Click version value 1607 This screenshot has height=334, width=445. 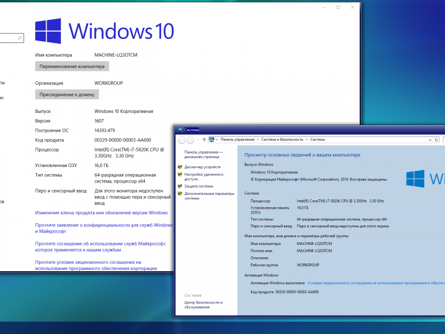[x=99, y=121]
